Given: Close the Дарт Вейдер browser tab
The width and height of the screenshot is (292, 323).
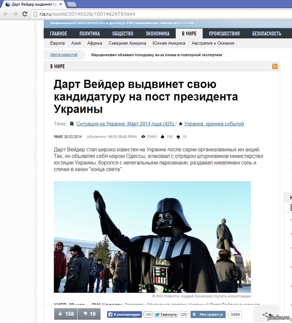Looking at the screenshot, I should (x=61, y=4).
